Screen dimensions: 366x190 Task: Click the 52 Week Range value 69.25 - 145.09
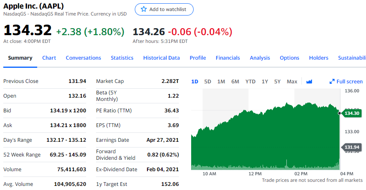(x=68, y=155)
